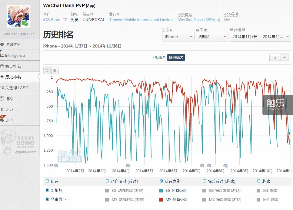293x210 pixels.
Task: Click the external link icon next to iOS Store
Action: tap(65, 20)
